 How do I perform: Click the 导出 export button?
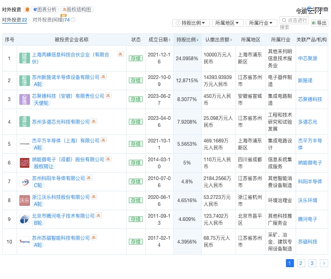click(x=320, y=23)
